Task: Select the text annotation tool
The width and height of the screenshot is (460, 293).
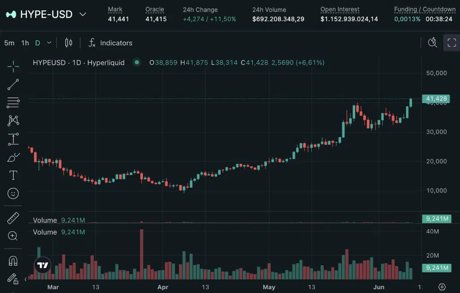Action: coord(13,175)
